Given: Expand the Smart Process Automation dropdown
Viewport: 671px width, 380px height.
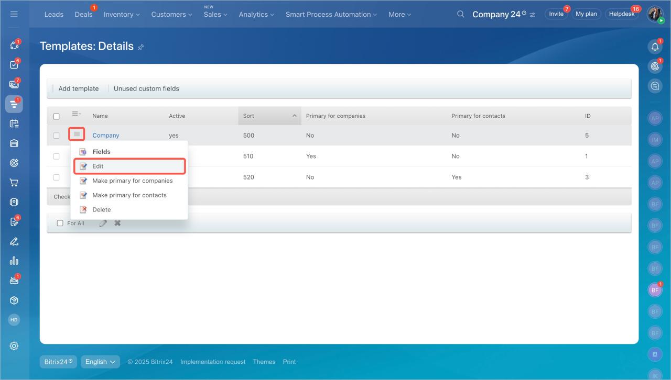Looking at the screenshot, I should tap(331, 15).
